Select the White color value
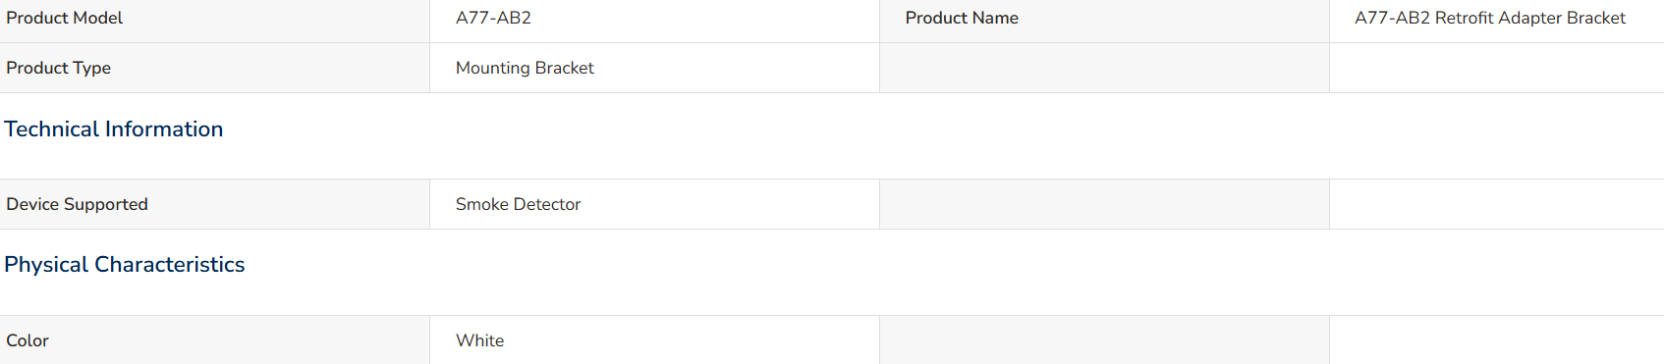 [479, 340]
